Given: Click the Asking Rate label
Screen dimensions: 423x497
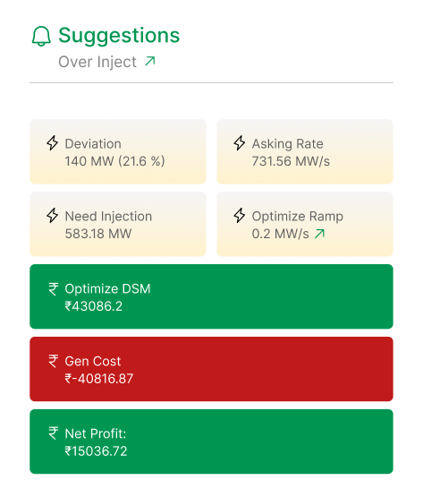Looking at the screenshot, I should click(x=288, y=144).
